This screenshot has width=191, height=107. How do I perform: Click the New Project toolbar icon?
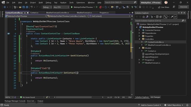pyautogui.click(x=15, y=7)
